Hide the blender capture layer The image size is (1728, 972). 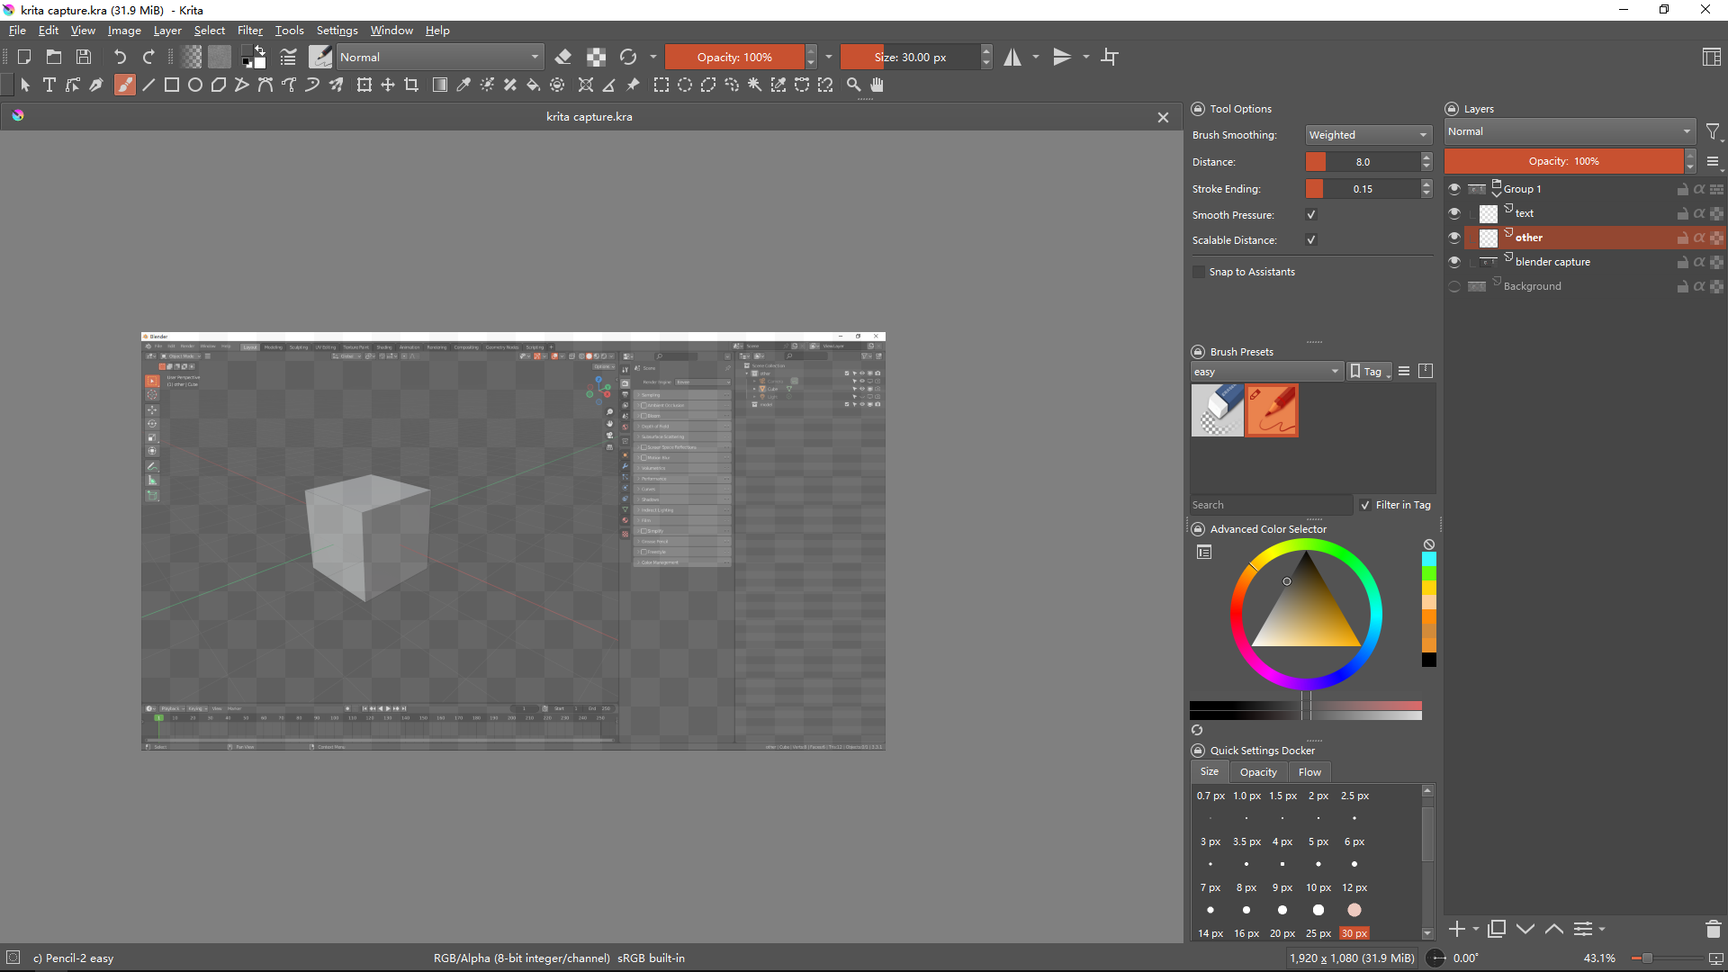coord(1454,262)
